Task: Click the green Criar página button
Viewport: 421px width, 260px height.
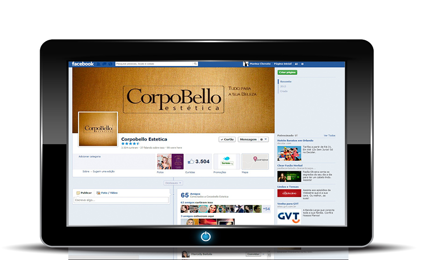Action: 287,72
